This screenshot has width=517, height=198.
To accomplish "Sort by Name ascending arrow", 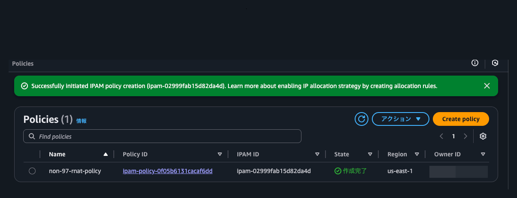I will point(106,154).
